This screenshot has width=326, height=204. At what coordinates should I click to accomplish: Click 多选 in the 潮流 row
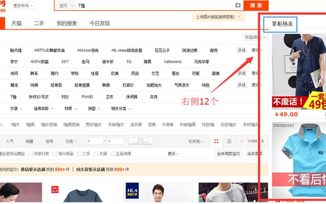[242, 85]
